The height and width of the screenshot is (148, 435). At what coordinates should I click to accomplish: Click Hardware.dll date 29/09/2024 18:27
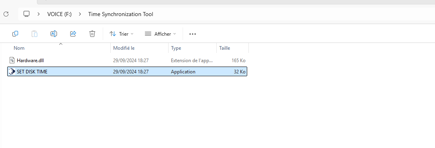tap(131, 61)
